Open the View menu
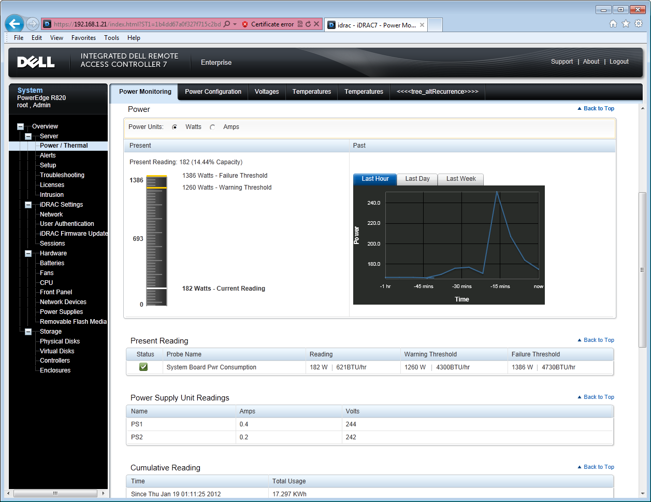 57,38
